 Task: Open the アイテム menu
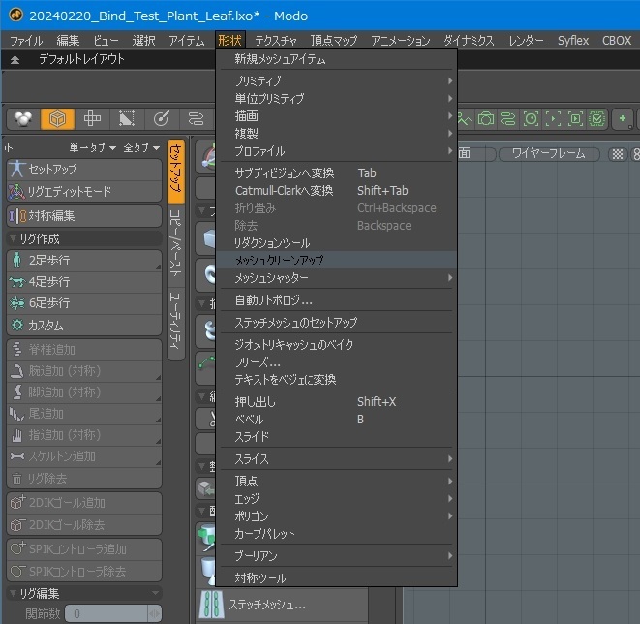187,41
